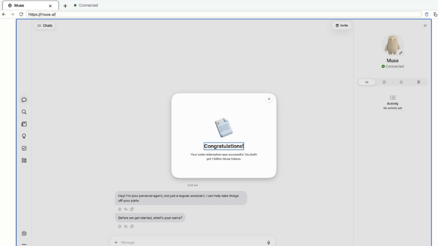Viewport: 438px width, 246px height.
Task: Click the document illustration in the dialog
Action: (224, 127)
